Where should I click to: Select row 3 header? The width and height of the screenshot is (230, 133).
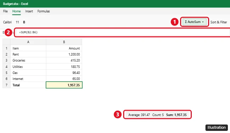pos(6,60)
